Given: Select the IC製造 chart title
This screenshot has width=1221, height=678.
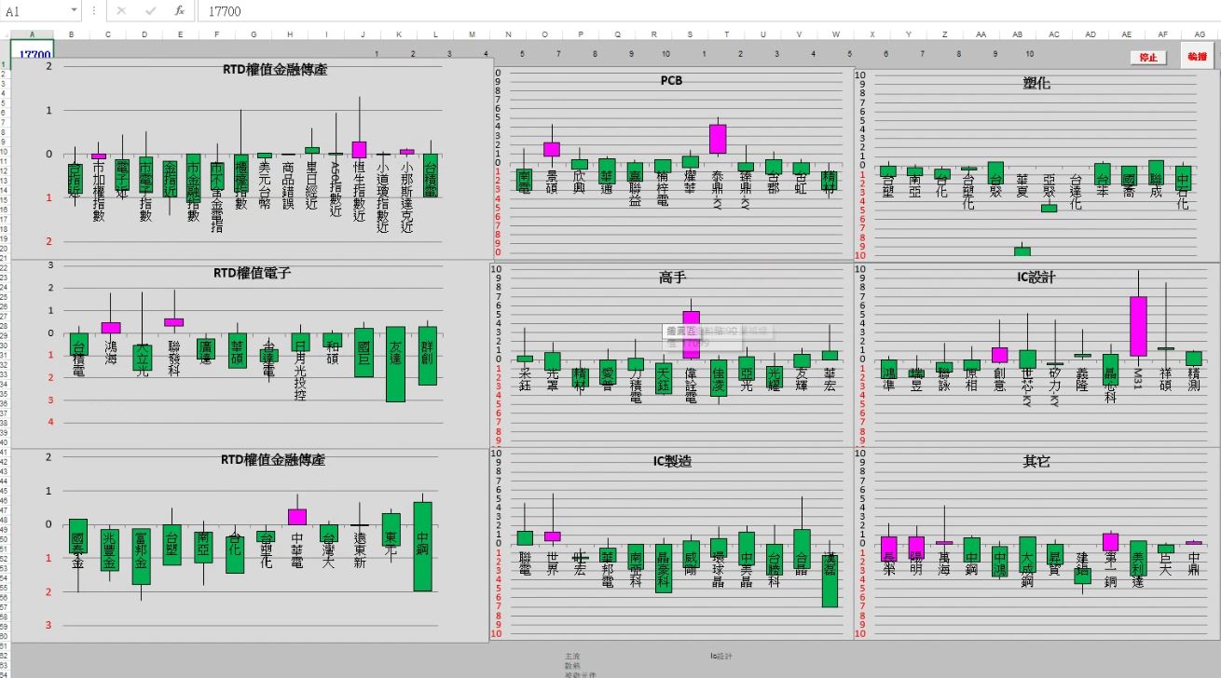Looking at the screenshot, I should pyautogui.click(x=672, y=461).
